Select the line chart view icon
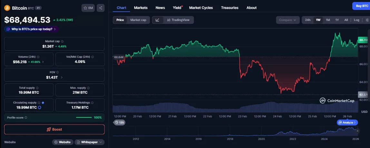Screen dimensions: 370x148 click(x=157, y=20)
